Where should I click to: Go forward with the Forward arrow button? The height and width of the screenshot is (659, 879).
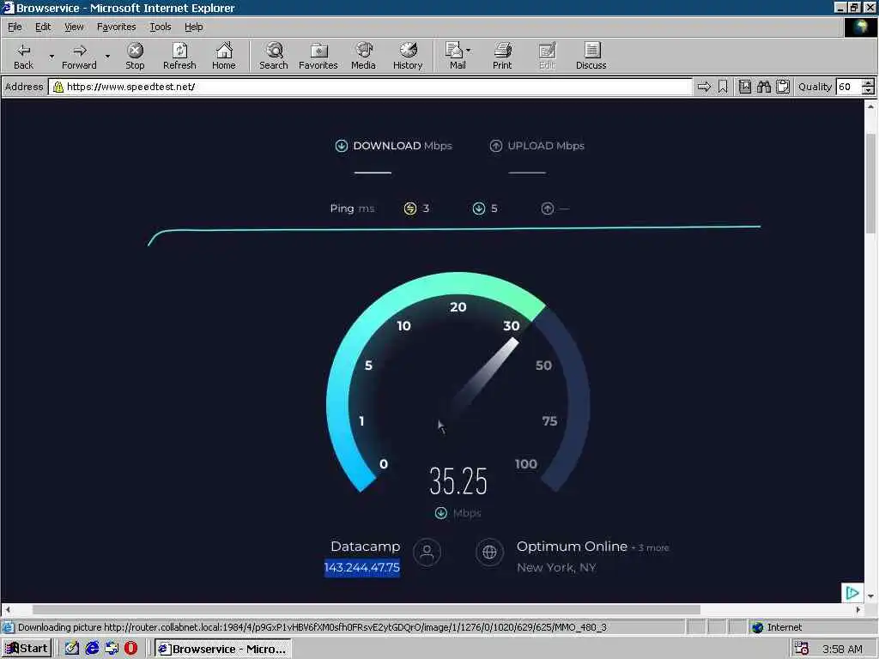(x=79, y=56)
